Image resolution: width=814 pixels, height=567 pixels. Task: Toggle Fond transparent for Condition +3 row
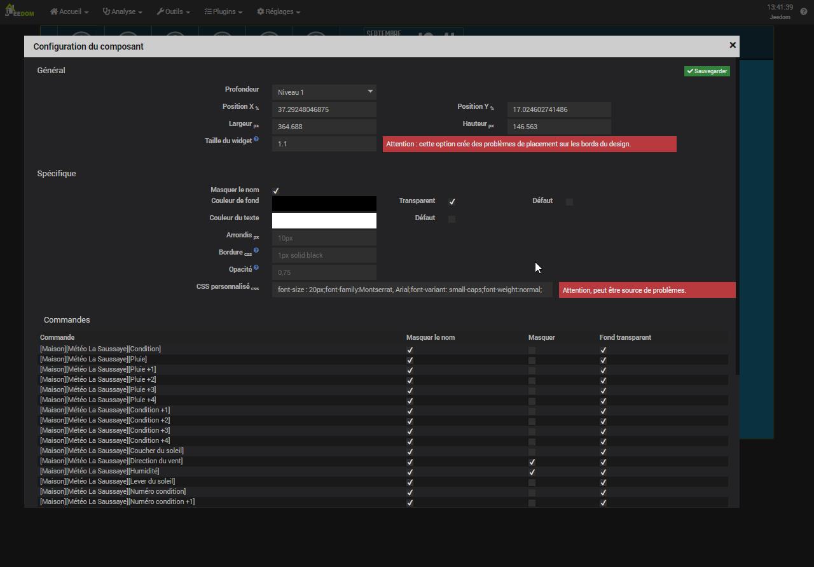pyautogui.click(x=604, y=431)
